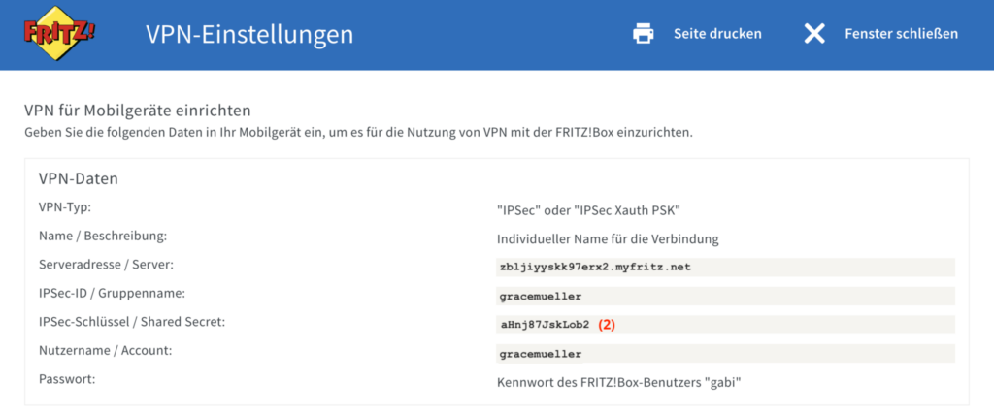
Task: Click the IPSec-ID gracemueller field
Action: point(726,296)
